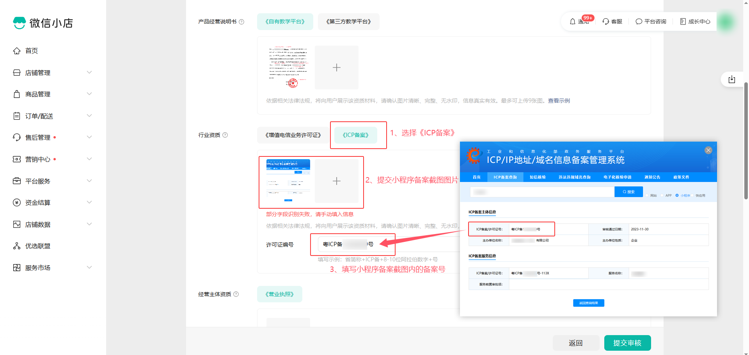
Task: Click 搜索 button in ICP popup
Action: tap(628, 192)
